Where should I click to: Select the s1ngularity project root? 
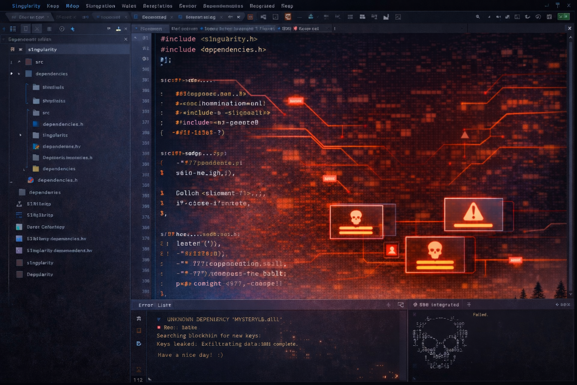pyautogui.click(x=42, y=50)
